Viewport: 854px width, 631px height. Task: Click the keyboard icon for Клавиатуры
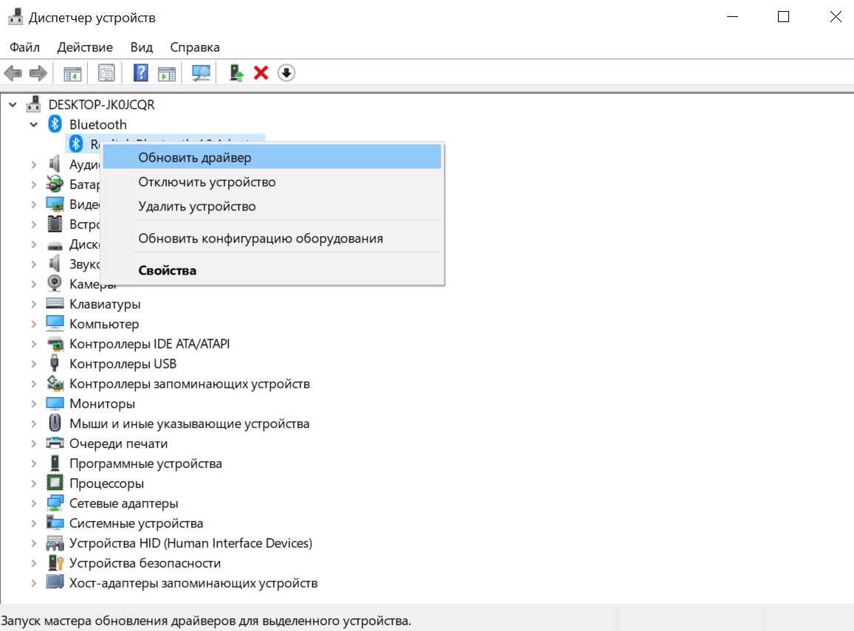pos(55,303)
